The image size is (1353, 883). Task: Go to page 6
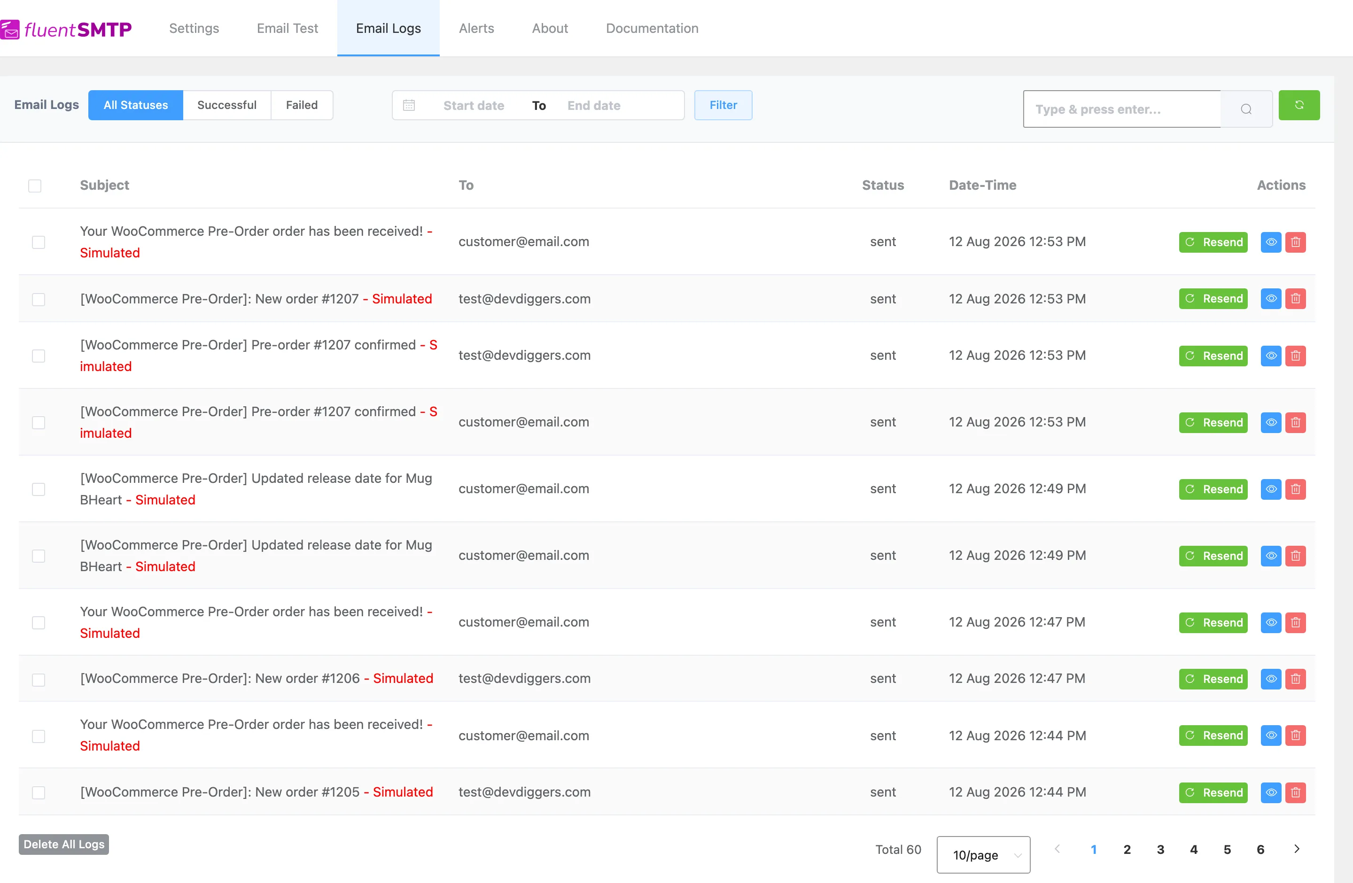[x=1260, y=850]
